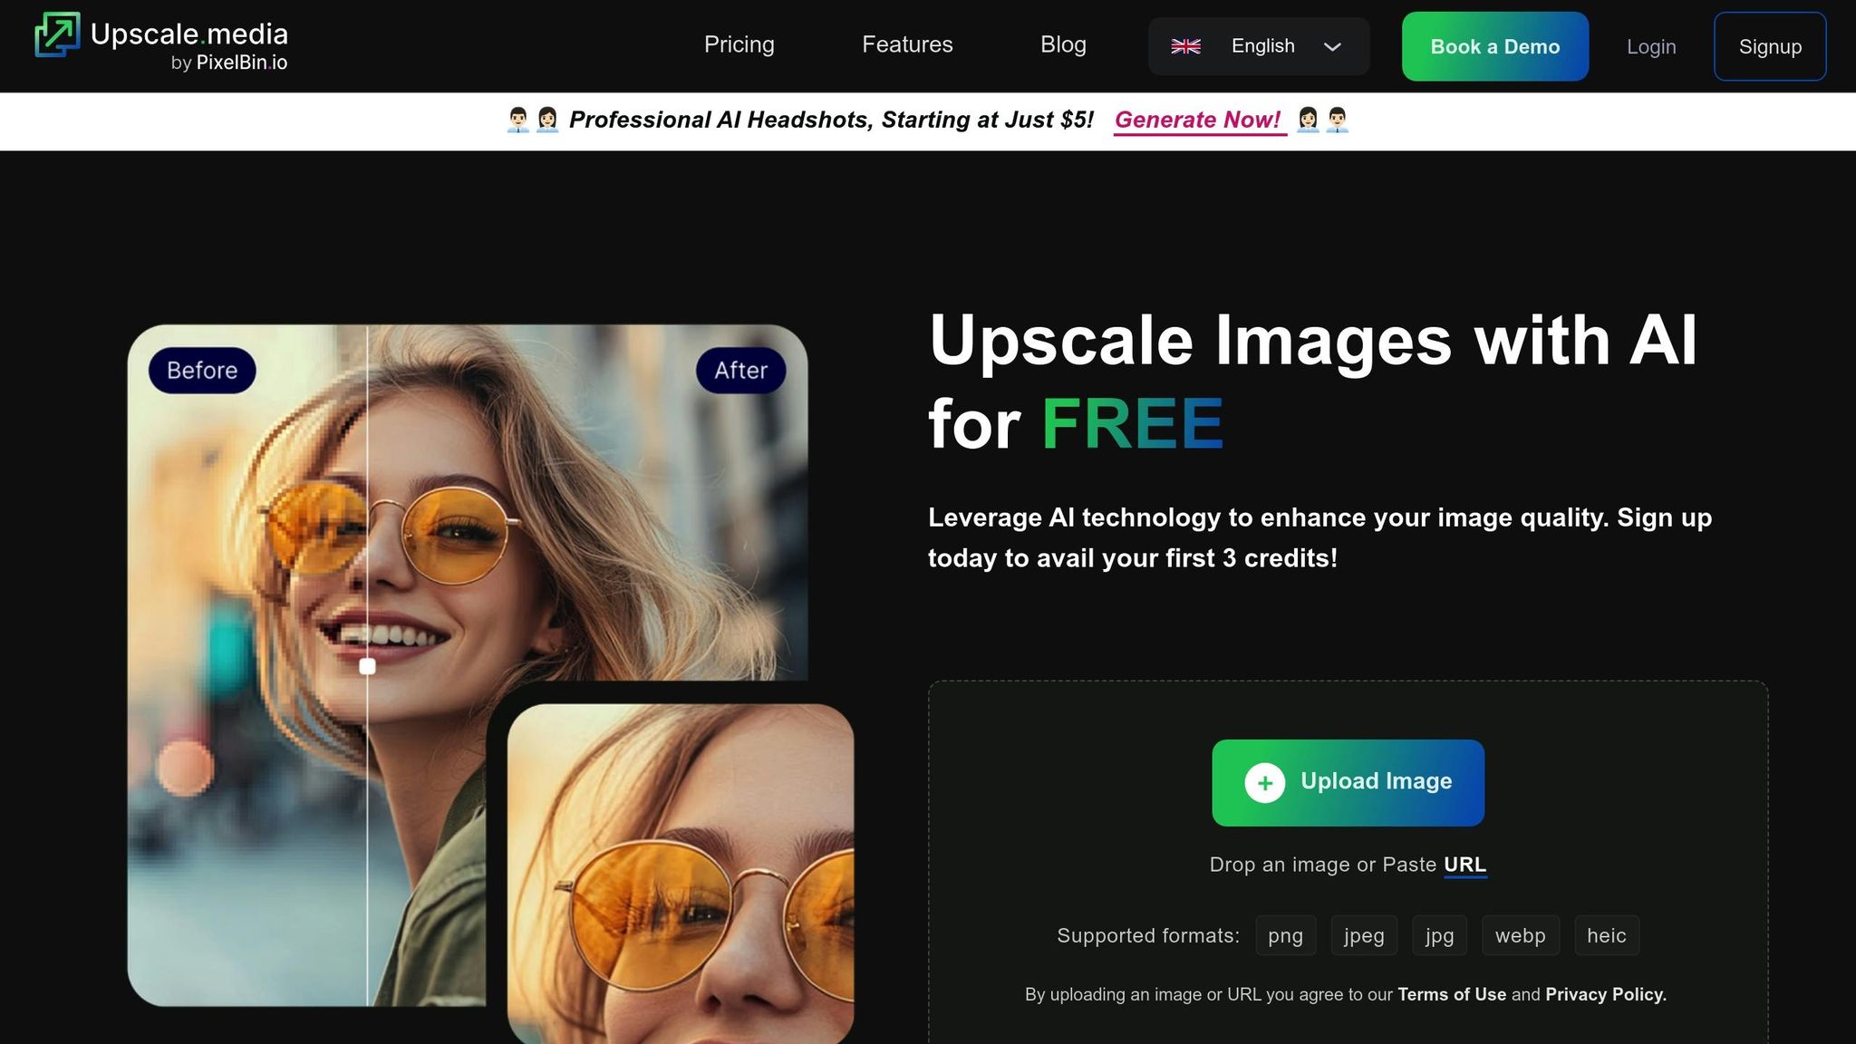Click the Paste URL link

pyautogui.click(x=1464, y=865)
